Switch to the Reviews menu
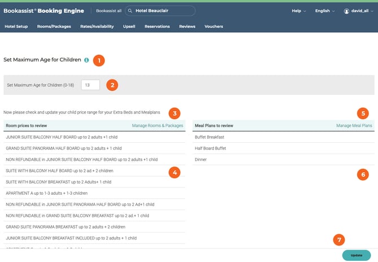The image size is (378, 262). 187,27
